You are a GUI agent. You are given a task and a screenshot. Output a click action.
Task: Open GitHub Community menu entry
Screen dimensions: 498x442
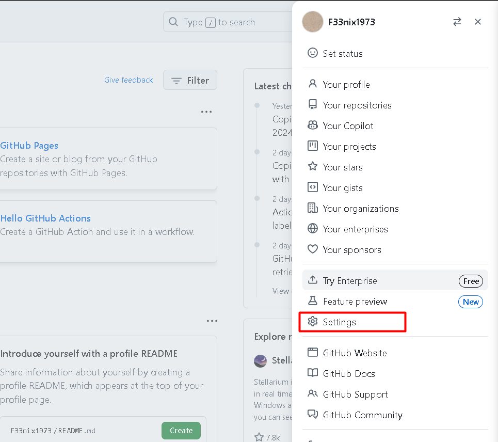click(395, 415)
